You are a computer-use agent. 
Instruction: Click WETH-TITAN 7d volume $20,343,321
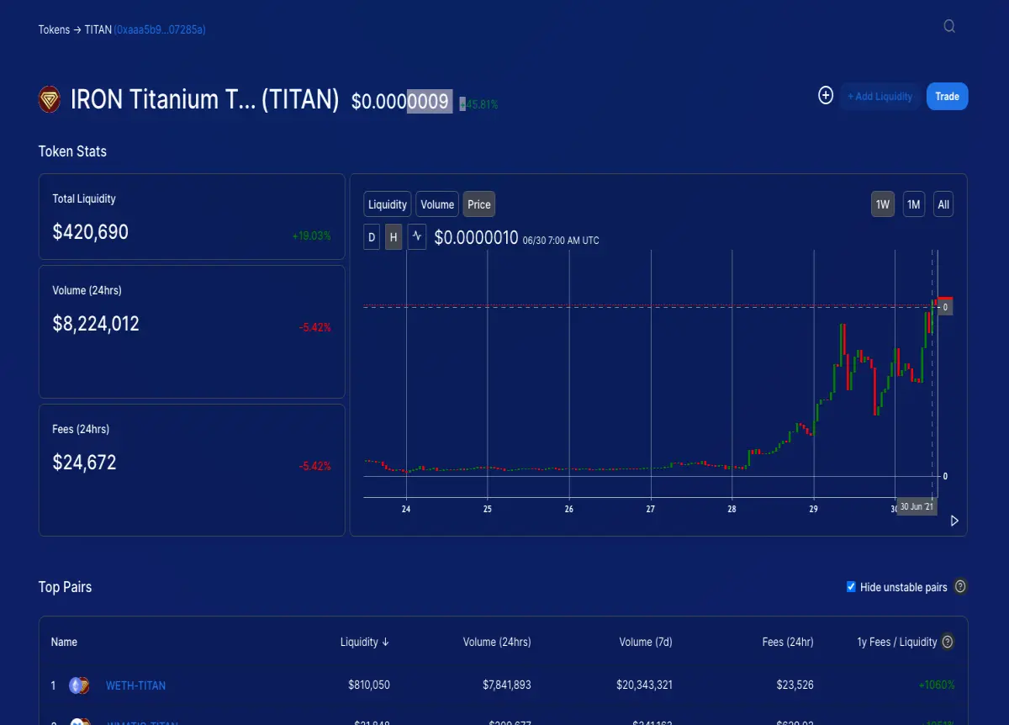point(644,685)
